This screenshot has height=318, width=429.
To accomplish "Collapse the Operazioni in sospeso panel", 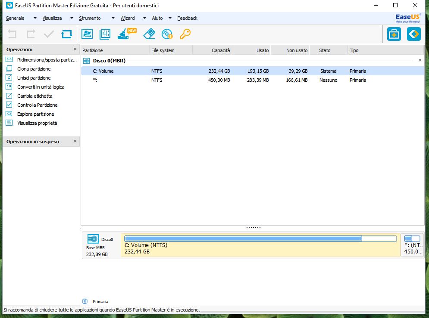I will tap(75, 141).
